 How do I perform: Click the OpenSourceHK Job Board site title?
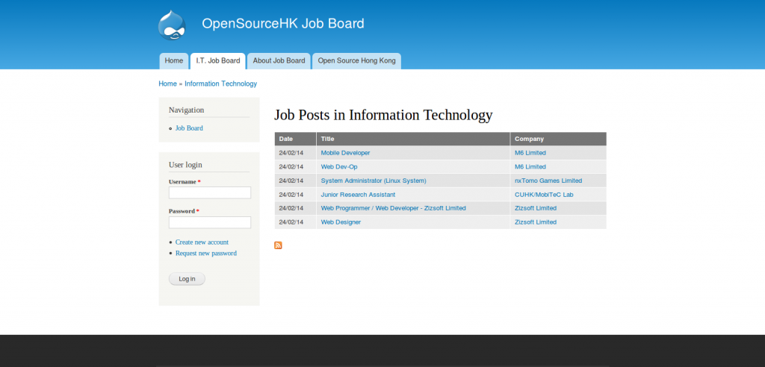point(282,23)
